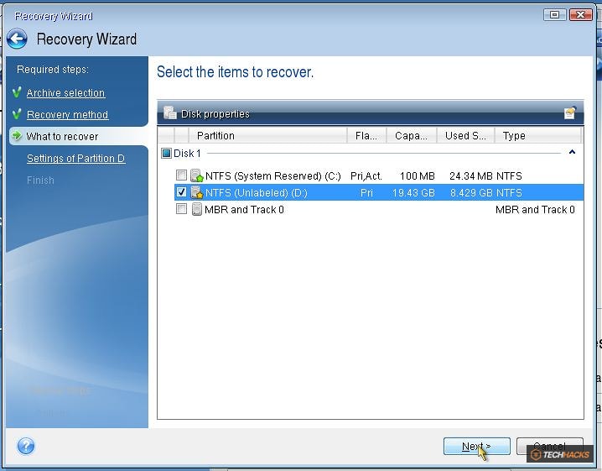Click the Disk 1 group label
Image resolution: width=602 pixels, height=471 pixels.
point(187,154)
